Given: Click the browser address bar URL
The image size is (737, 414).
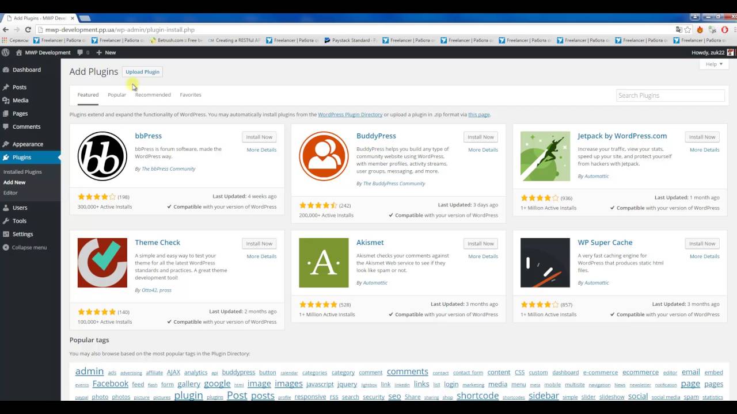Looking at the screenshot, I should tap(120, 29).
